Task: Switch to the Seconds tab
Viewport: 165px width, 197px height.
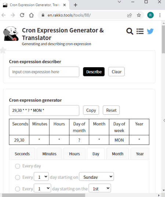Action: [x=22, y=154]
